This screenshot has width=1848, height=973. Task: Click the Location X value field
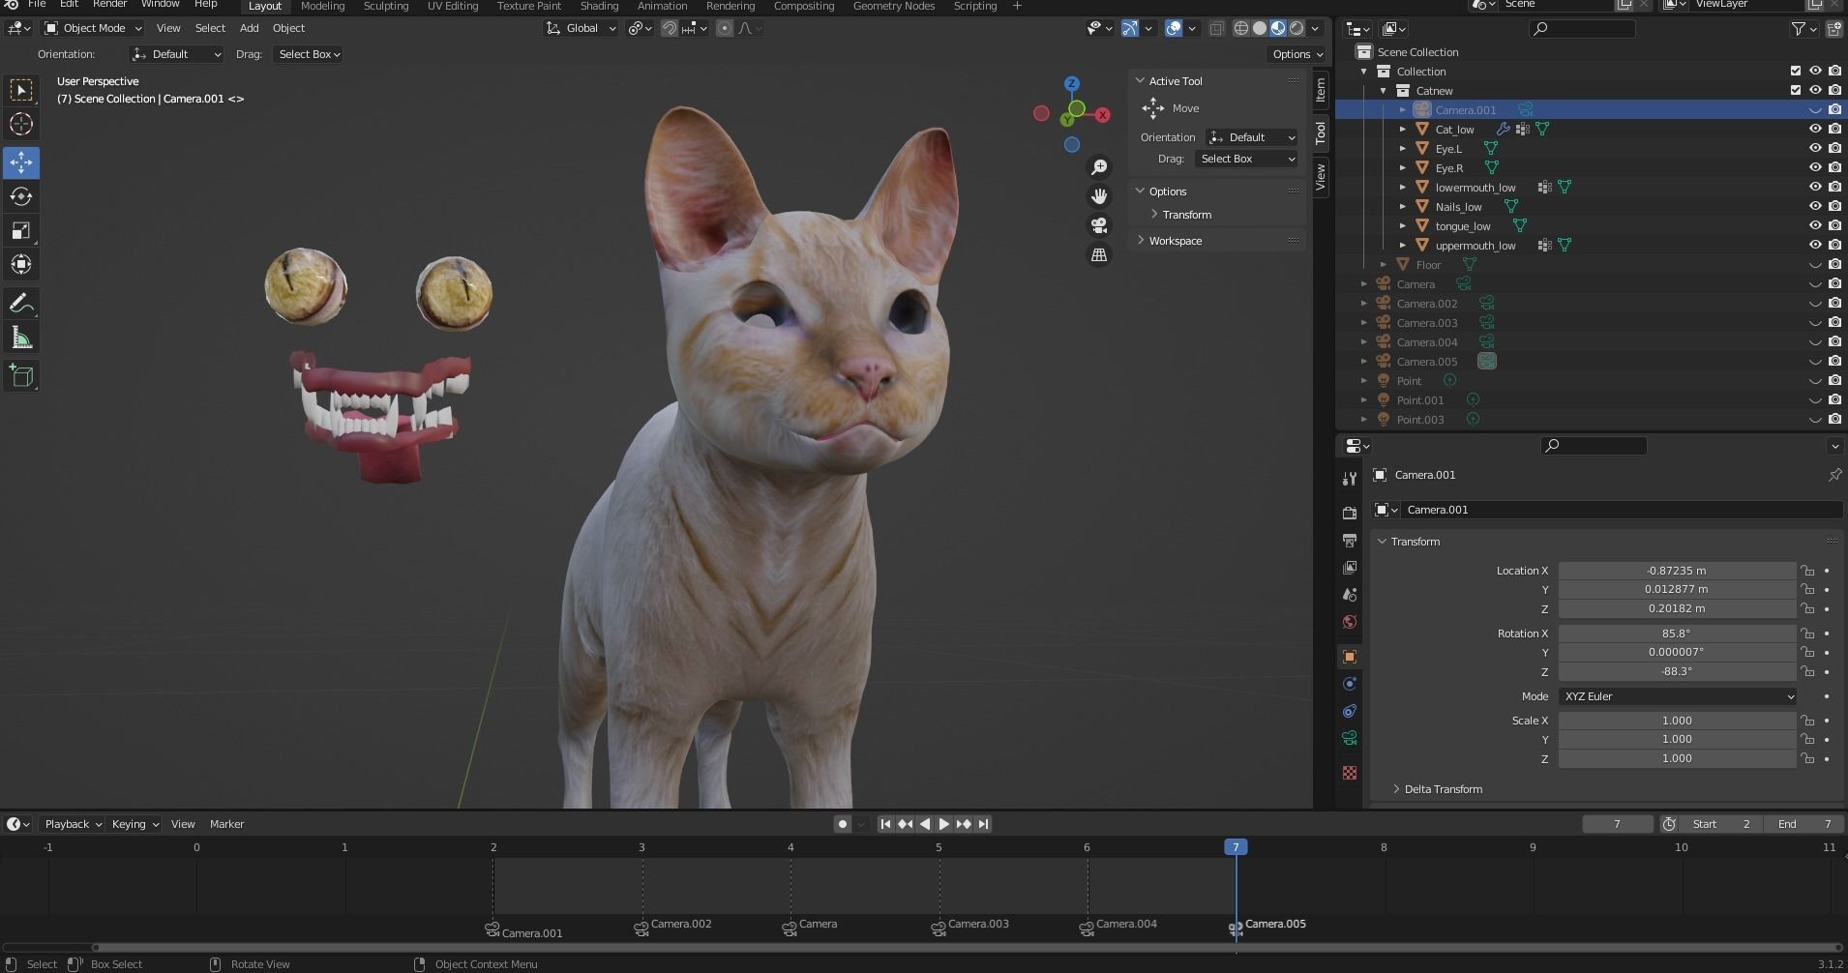point(1677,571)
